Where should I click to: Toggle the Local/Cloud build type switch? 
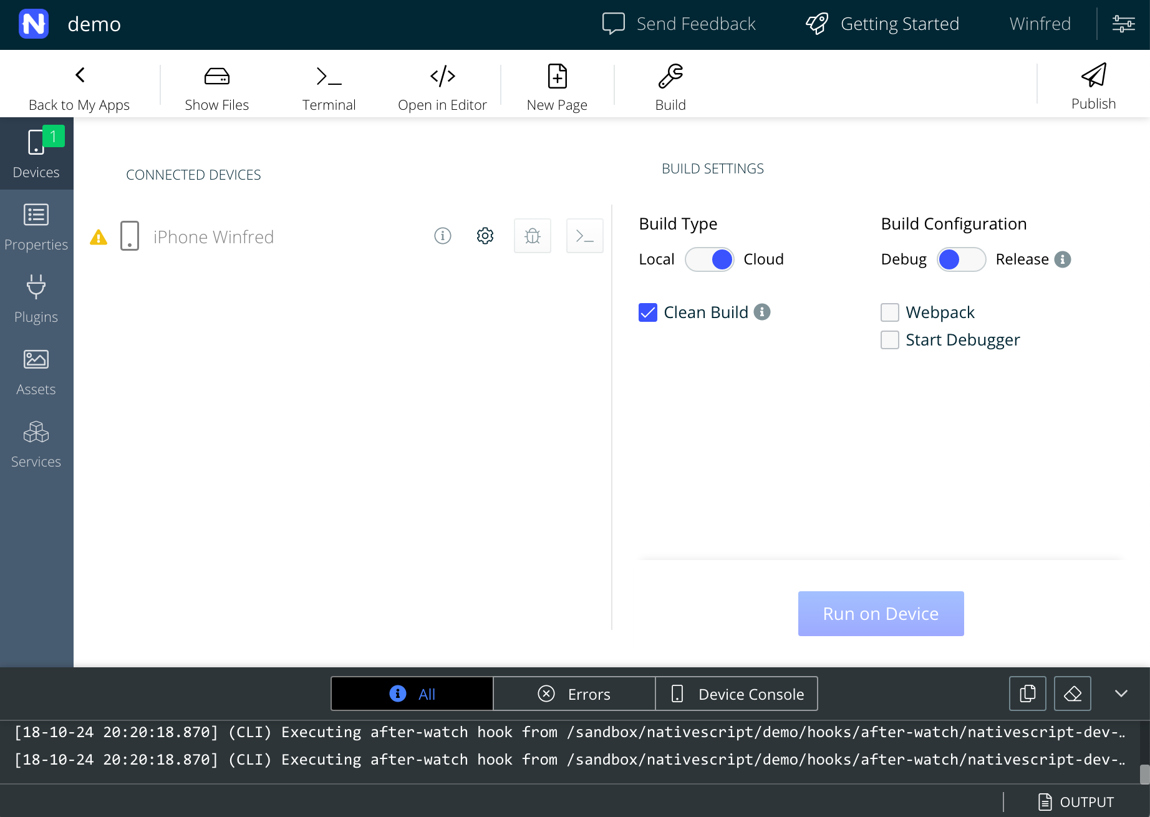coord(709,259)
